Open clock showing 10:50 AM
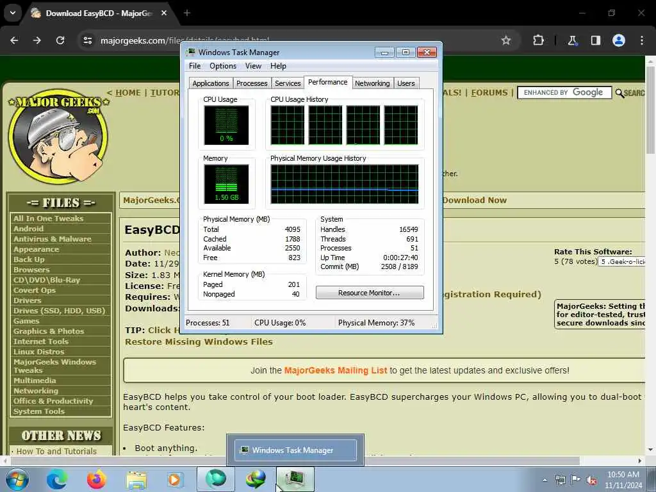 [x=623, y=480]
